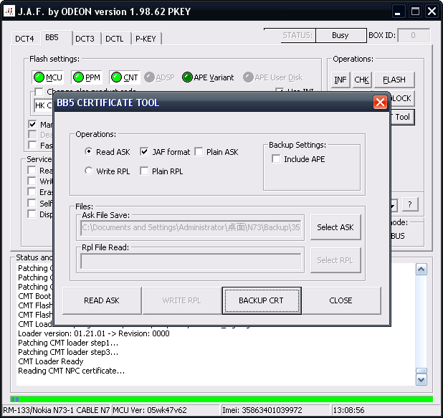Click the Select ASK button
443x418 pixels.
[x=335, y=227]
